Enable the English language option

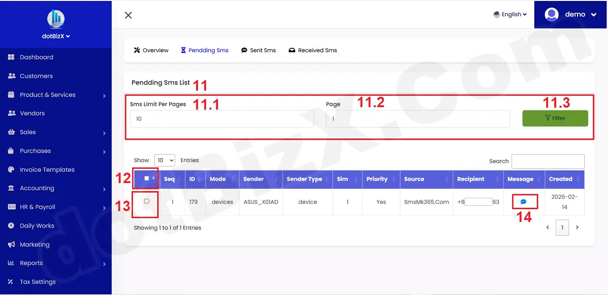(509, 14)
